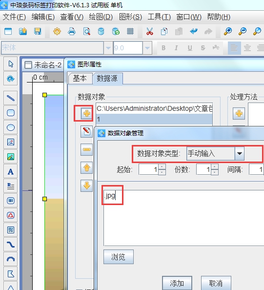
Task: Click the 取消 button
Action: [x=216, y=283]
